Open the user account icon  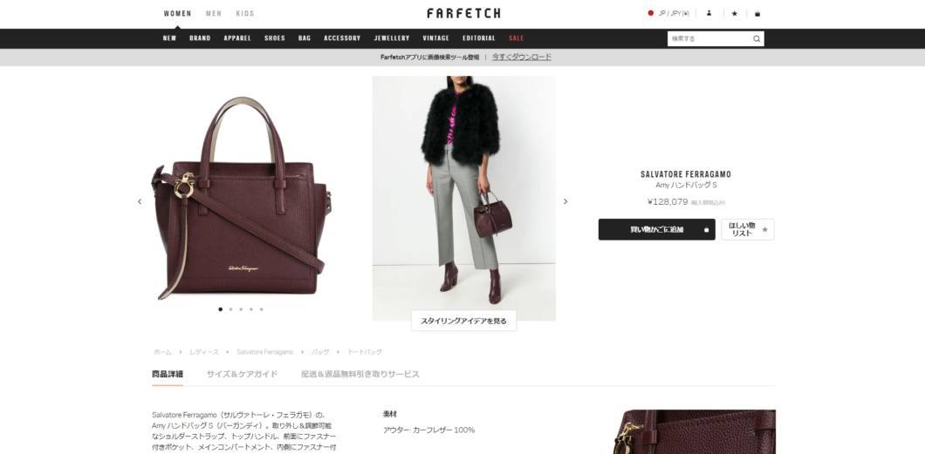(x=709, y=13)
